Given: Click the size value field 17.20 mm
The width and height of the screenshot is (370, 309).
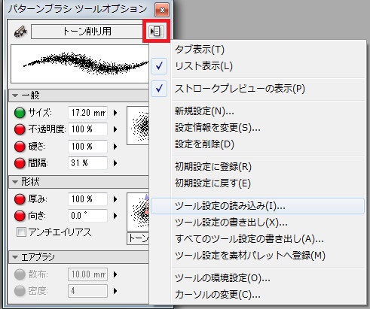Looking at the screenshot, I should pyautogui.click(x=87, y=113).
